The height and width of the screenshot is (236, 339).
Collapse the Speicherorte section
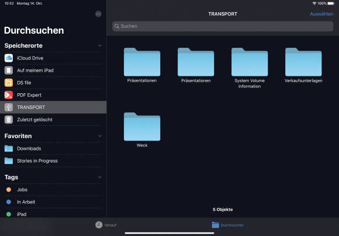coord(100,45)
